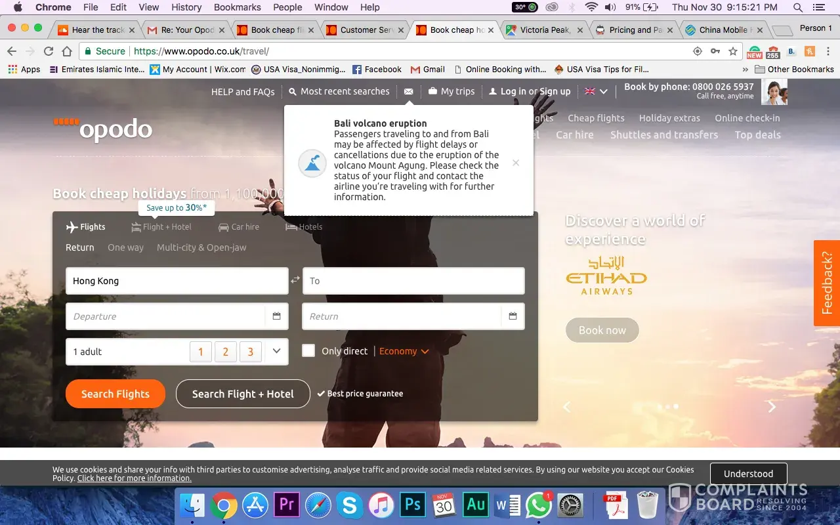Dismiss the Bali volcano eruption notice
Viewport: 840px width, 525px height.
(516, 163)
